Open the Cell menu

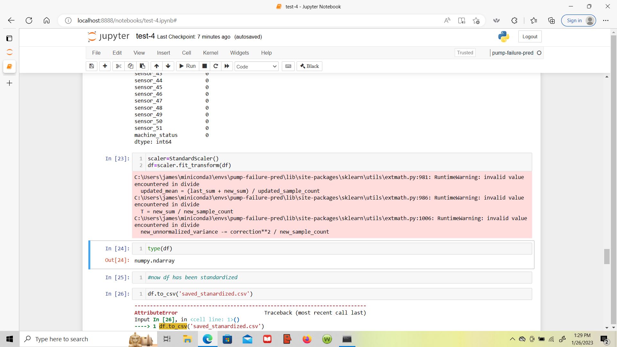(x=186, y=53)
